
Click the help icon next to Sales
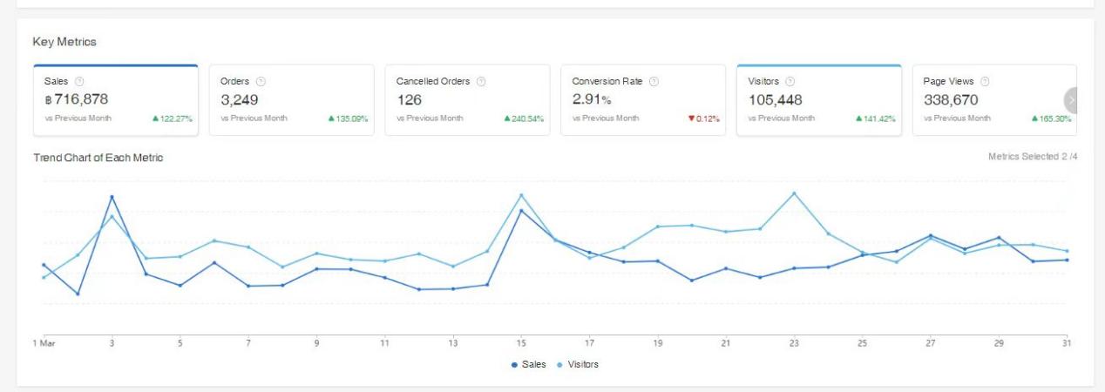pyautogui.click(x=79, y=81)
